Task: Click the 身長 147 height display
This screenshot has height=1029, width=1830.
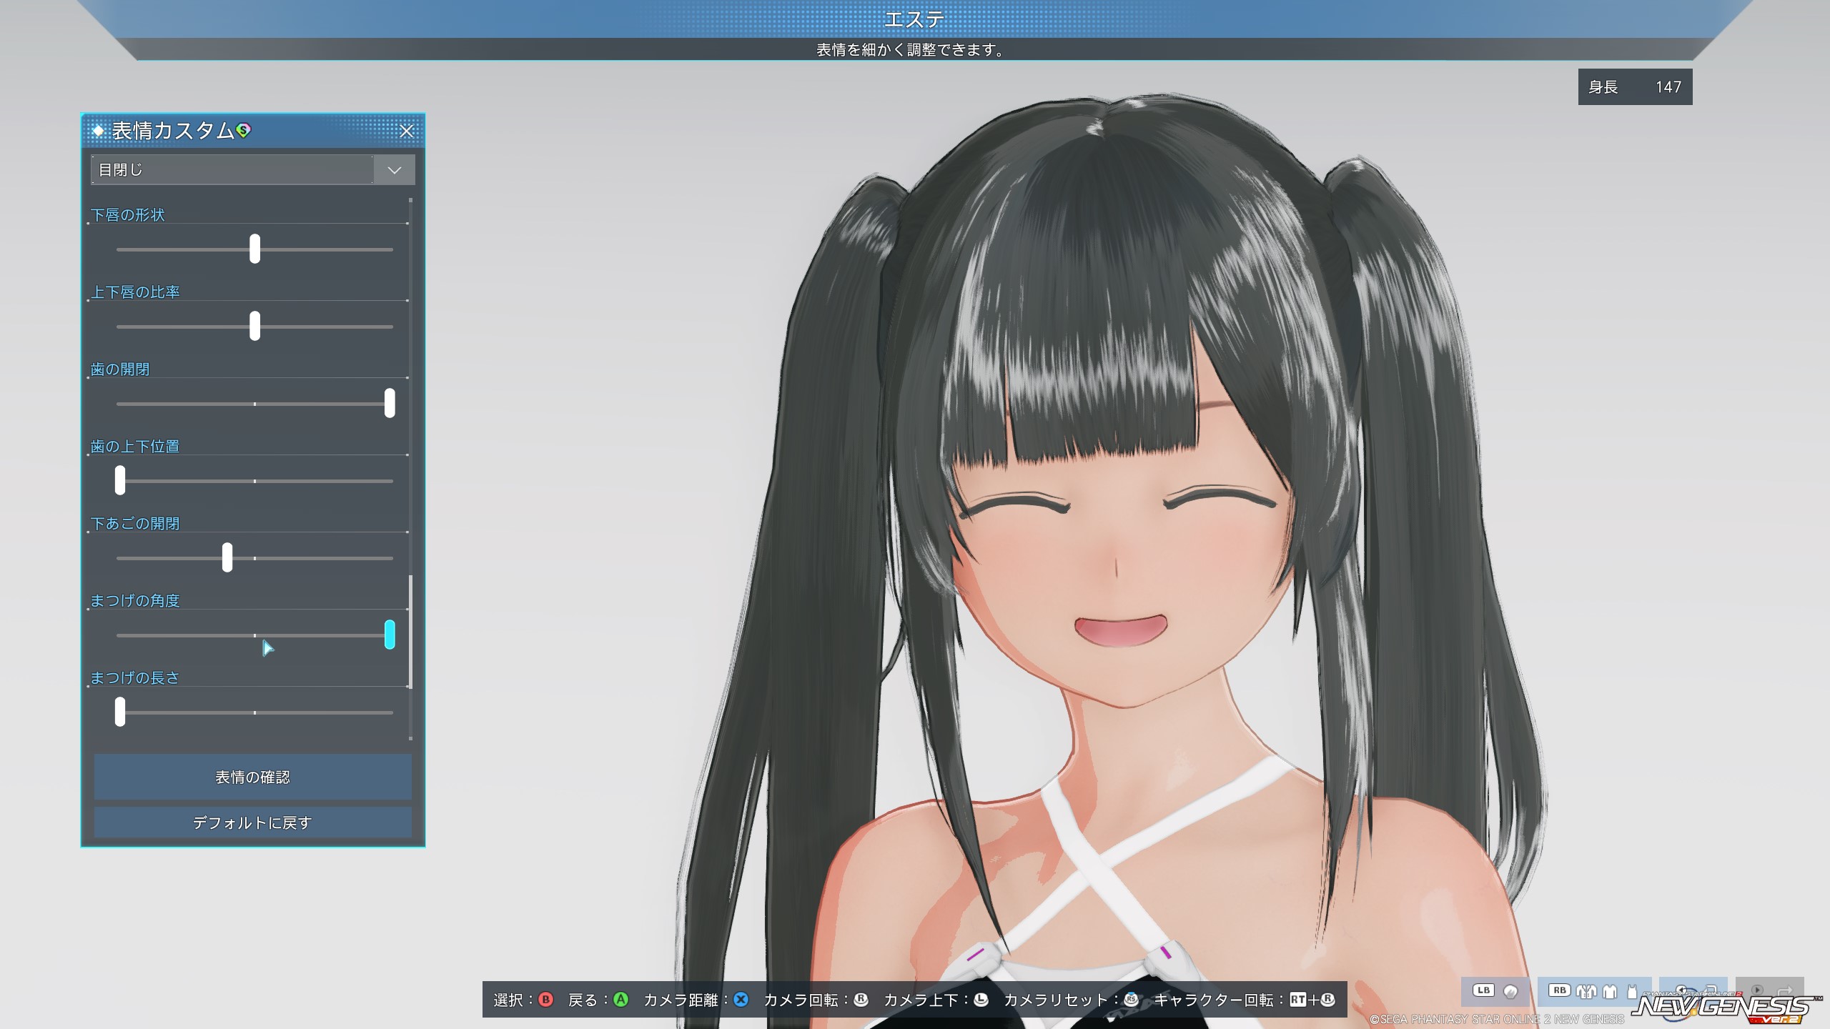Action: (1634, 87)
